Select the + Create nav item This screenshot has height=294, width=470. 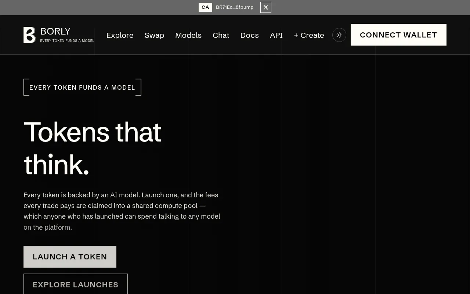click(309, 35)
